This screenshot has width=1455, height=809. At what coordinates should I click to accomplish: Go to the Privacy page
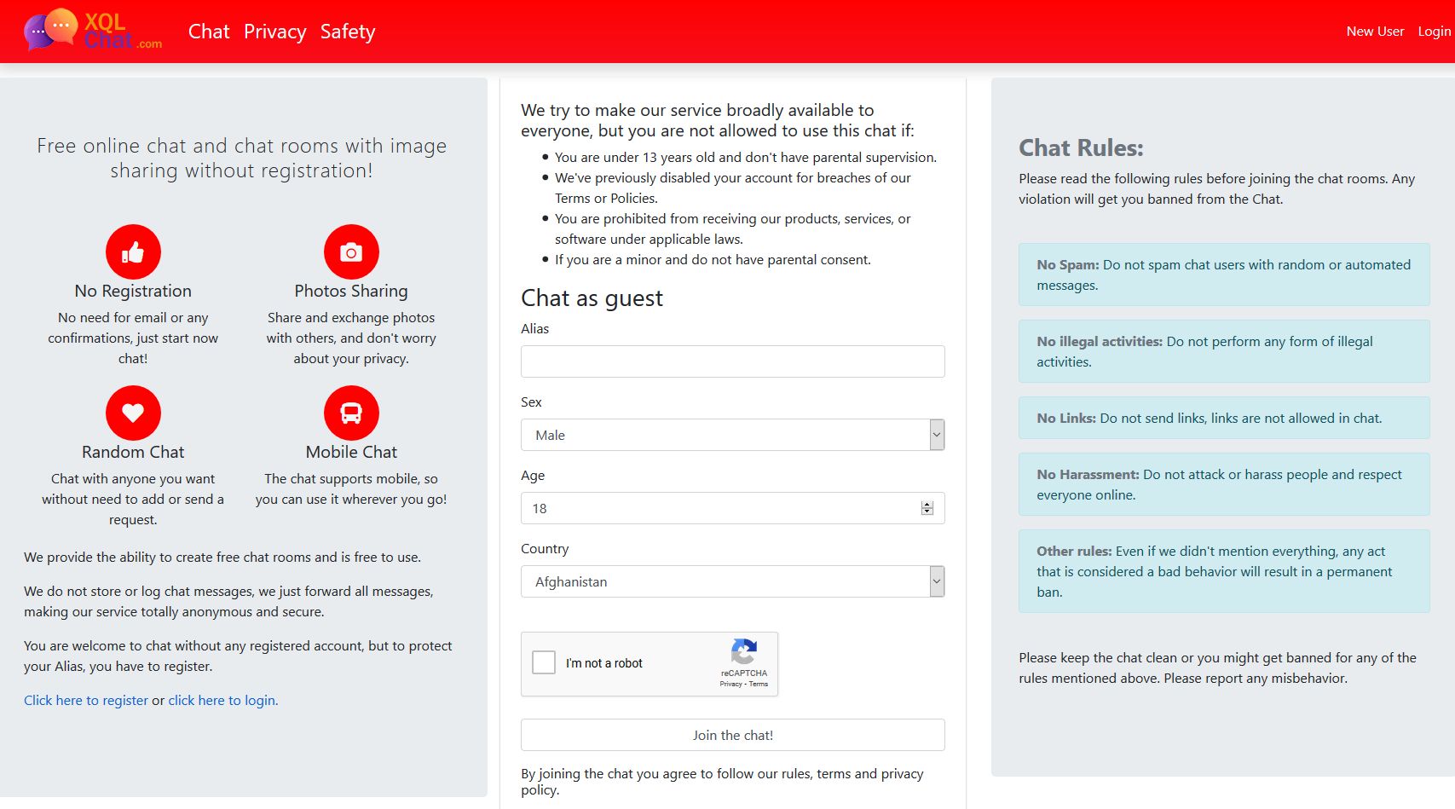point(274,32)
